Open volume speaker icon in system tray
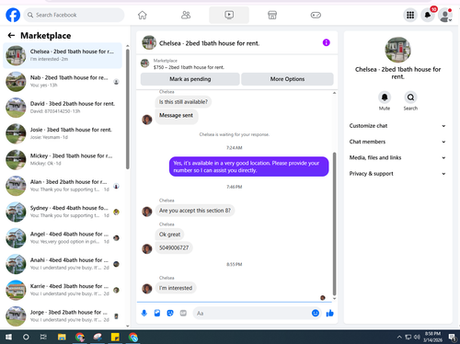 (417, 338)
